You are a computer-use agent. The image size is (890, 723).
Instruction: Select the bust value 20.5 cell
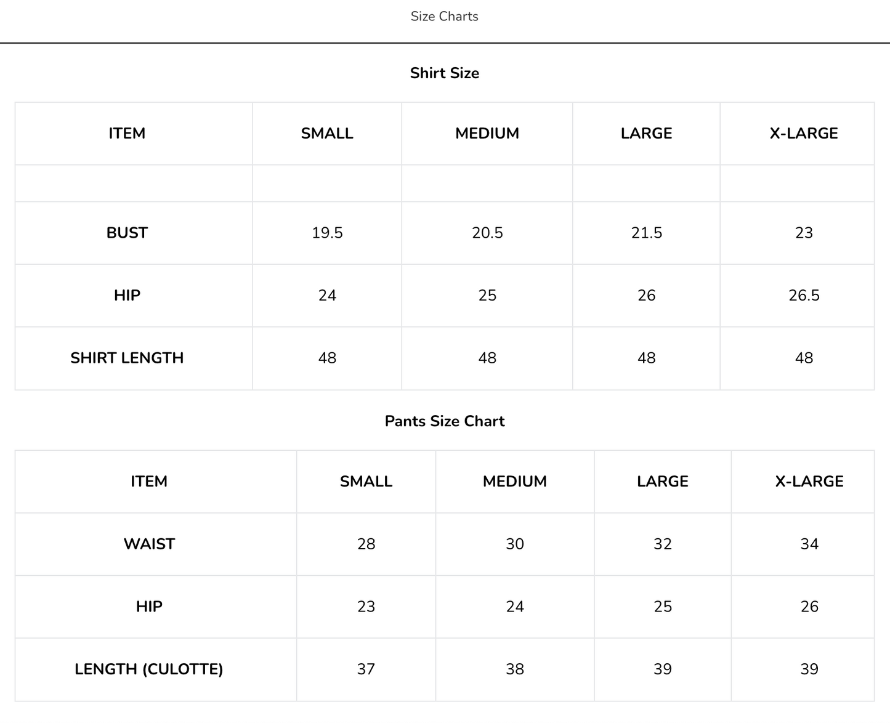487,233
